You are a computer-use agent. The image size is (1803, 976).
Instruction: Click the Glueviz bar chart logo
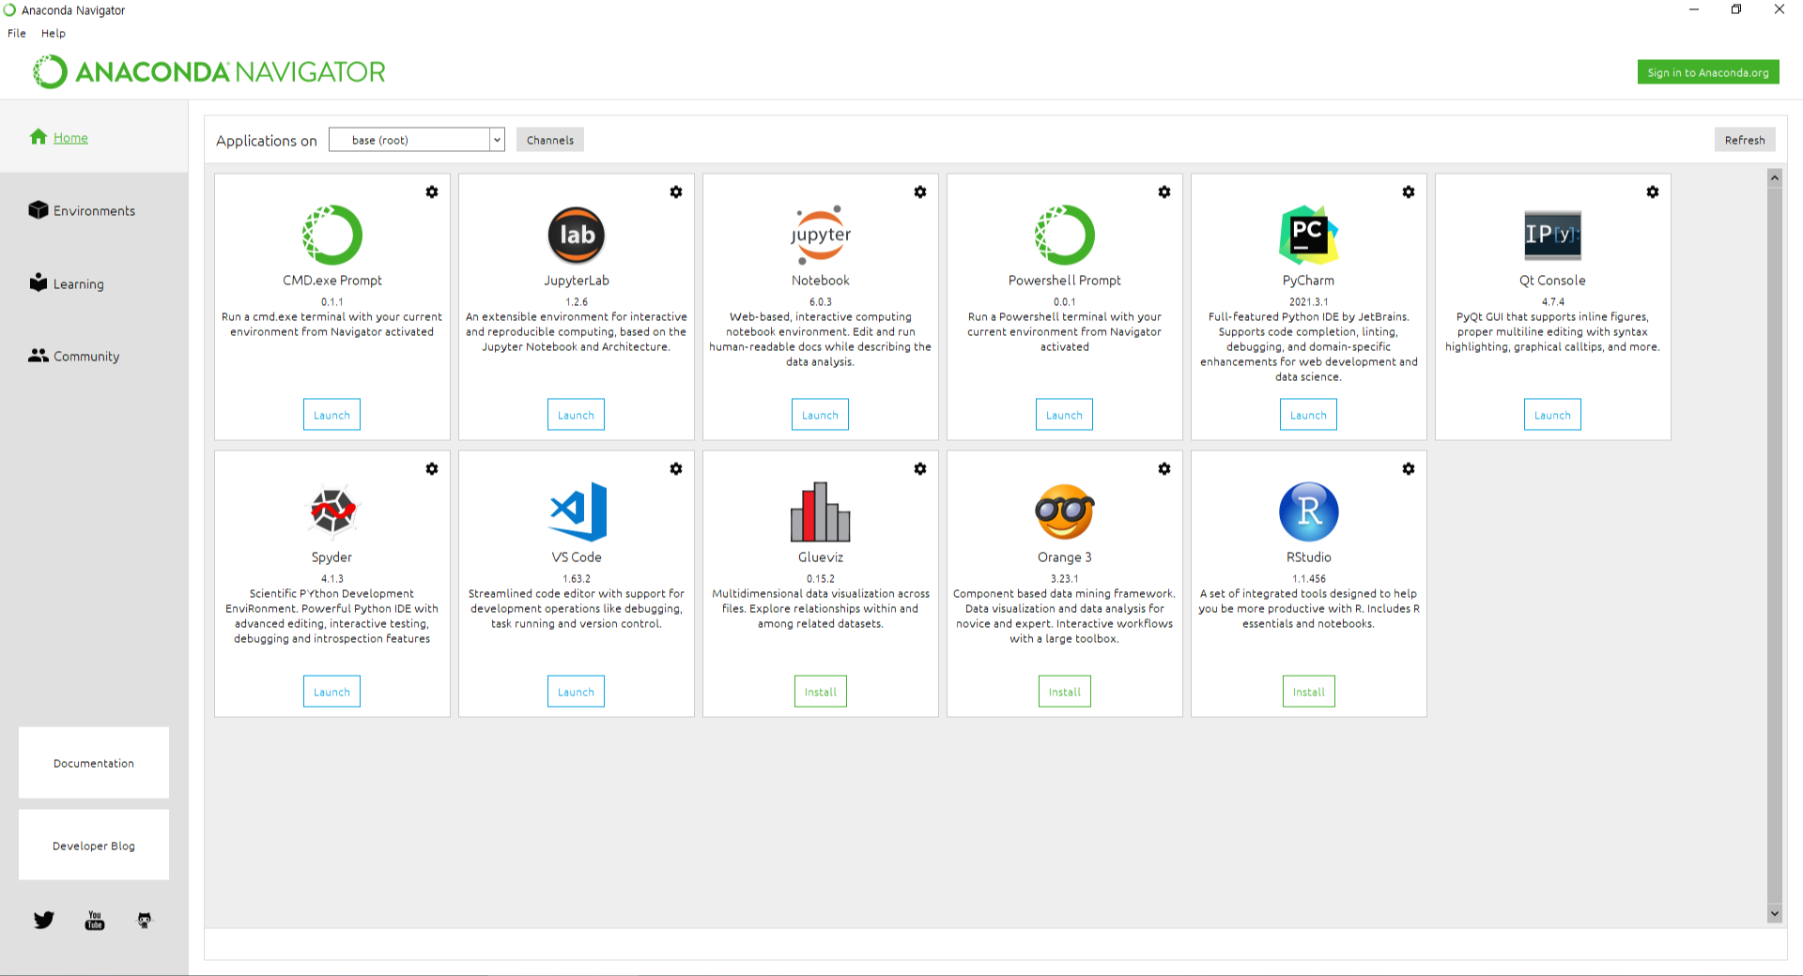pyautogui.click(x=821, y=511)
